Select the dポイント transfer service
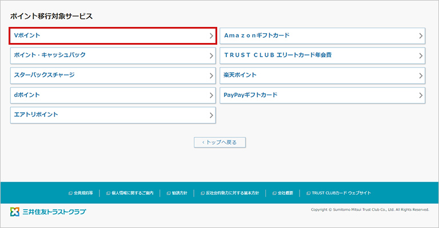Image resolution: width=439 pixels, height=228 pixels. click(113, 95)
